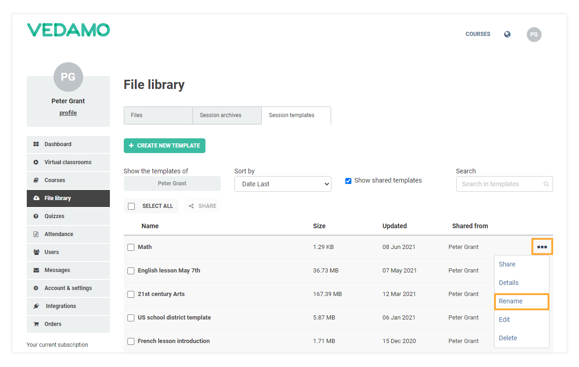Tick the Select All checkbox
This screenshot has height=367, width=579.
coord(131,206)
